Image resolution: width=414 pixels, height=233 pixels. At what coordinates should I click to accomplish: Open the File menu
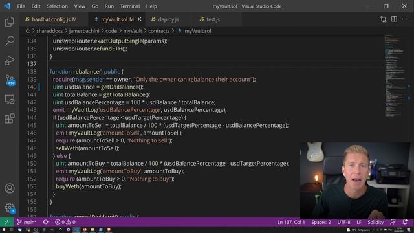coord(21,6)
